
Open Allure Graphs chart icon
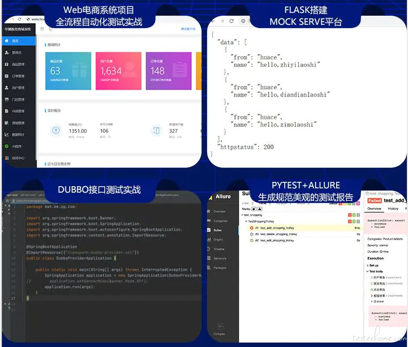[x=209, y=240]
